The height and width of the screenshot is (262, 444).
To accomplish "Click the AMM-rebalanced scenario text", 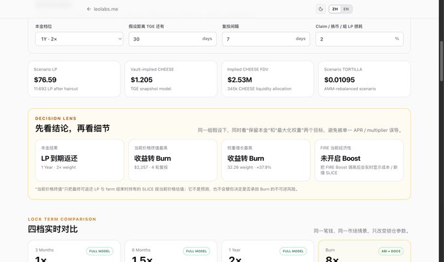I will [x=350, y=89].
